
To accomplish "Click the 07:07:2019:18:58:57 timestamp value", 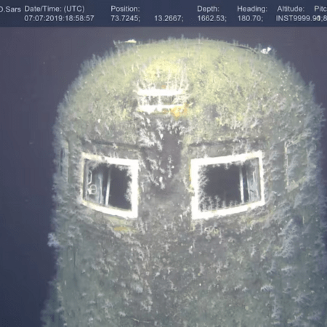I will [x=59, y=18].
